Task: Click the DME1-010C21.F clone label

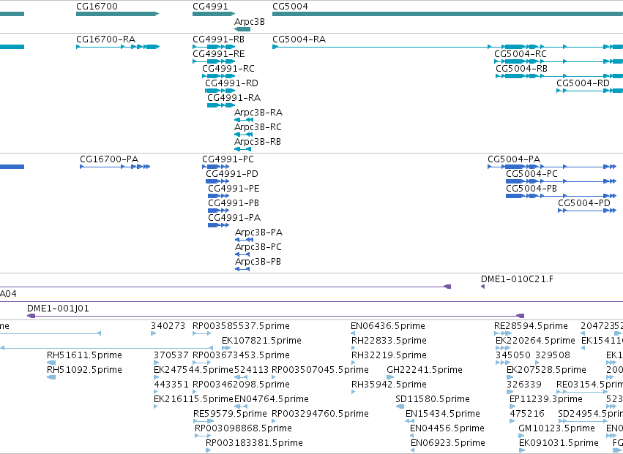Action: (517, 279)
